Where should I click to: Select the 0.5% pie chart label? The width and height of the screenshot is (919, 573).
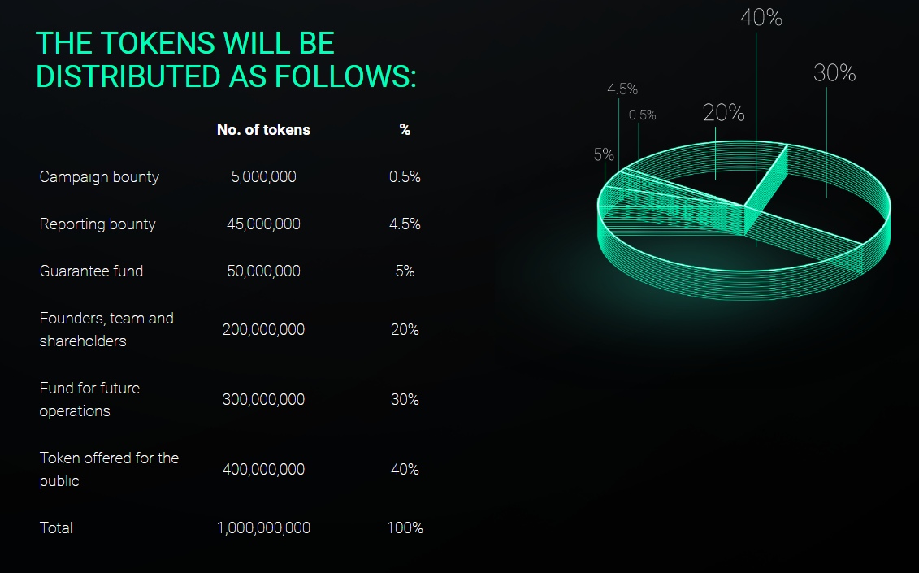click(642, 115)
